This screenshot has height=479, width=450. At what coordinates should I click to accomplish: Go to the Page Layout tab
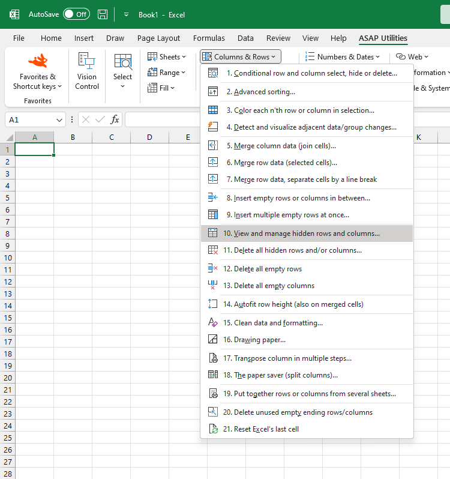point(158,38)
